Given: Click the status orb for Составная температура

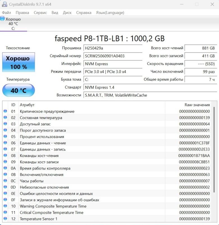Looking at the screenshot, I should (5, 117).
